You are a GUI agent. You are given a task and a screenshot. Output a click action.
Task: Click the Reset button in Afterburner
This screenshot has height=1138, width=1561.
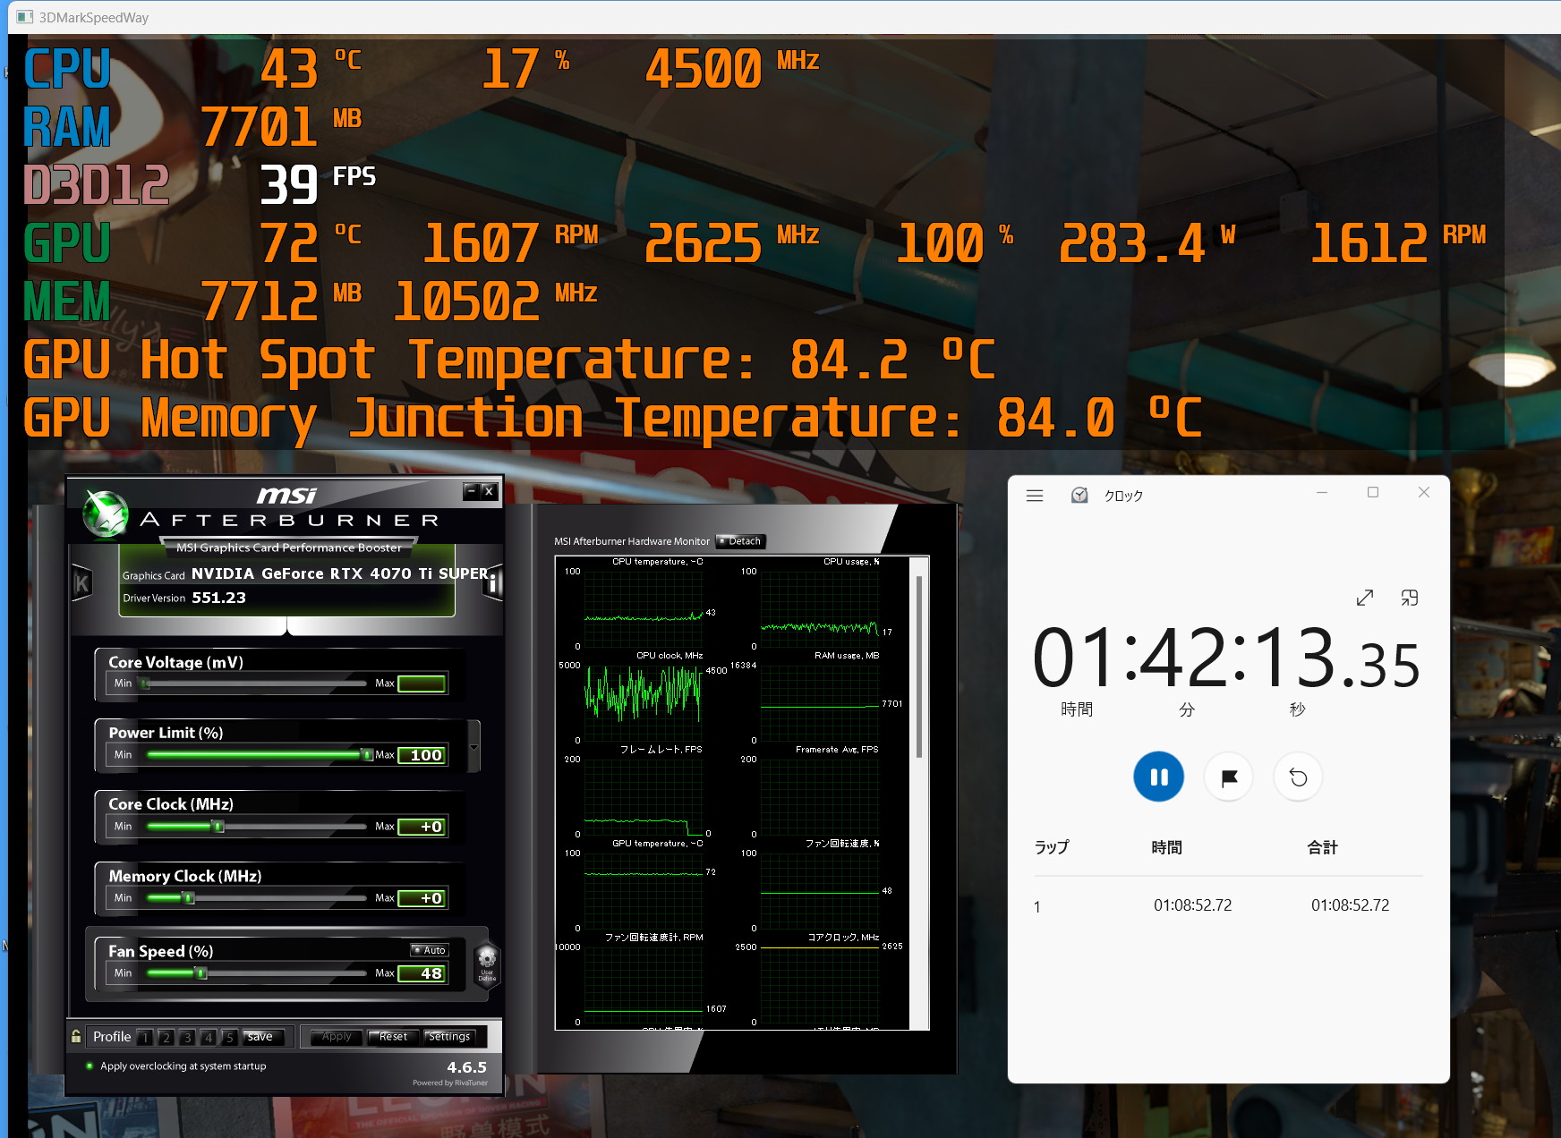coord(393,1036)
